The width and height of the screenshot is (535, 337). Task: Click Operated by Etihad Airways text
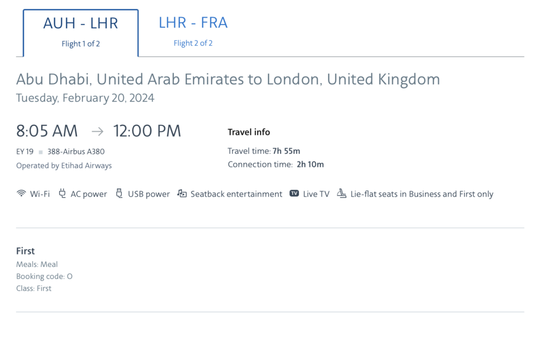(x=64, y=165)
